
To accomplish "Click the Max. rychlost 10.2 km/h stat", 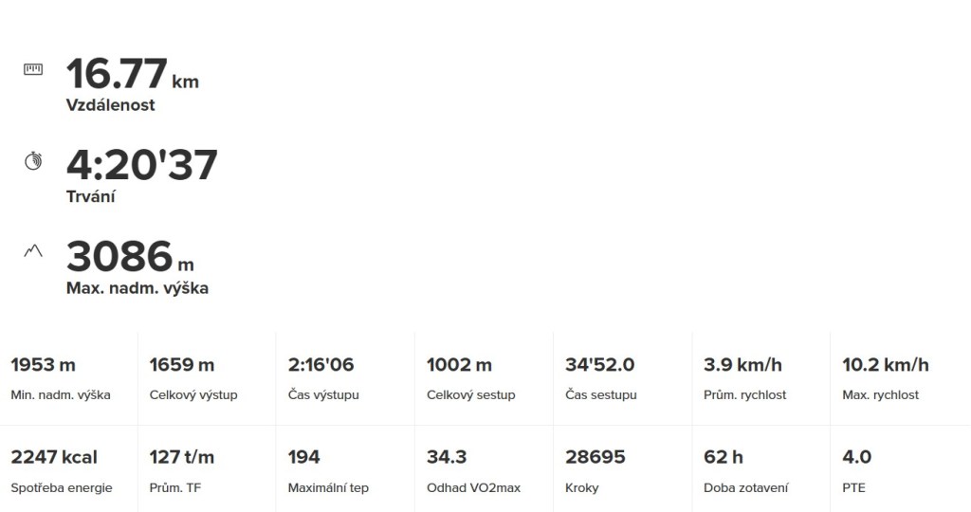I will tap(885, 378).
